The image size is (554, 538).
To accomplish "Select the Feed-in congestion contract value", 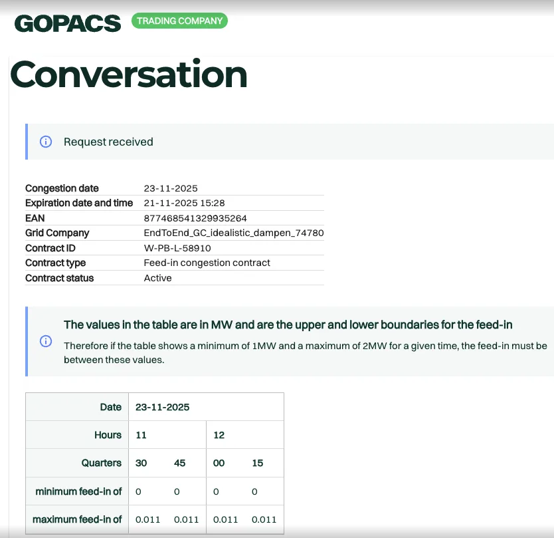I will pyautogui.click(x=207, y=263).
